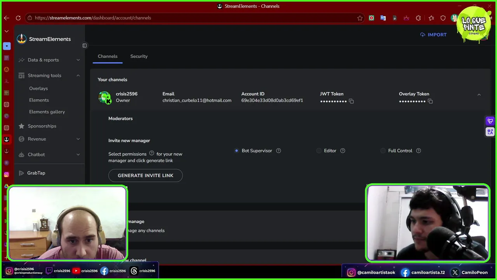Open the GrabTap link
Screen dimensions: 497x280
point(36,173)
